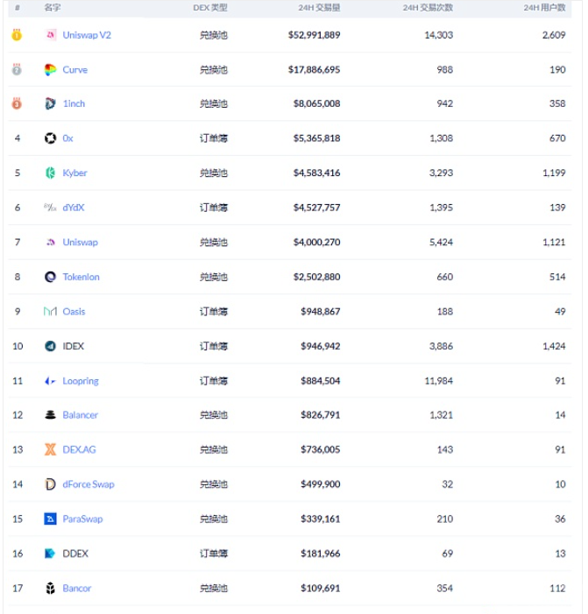Click the 0x logo icon
This screenshot has height=614, width=588.
tap(50, 138)
